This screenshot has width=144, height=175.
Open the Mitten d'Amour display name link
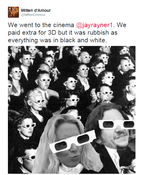36,10
